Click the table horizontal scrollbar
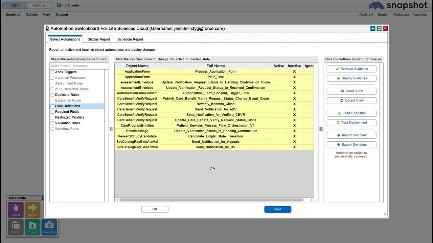The image size is (433, 243). pyautogui.click(x=211, y=200)
